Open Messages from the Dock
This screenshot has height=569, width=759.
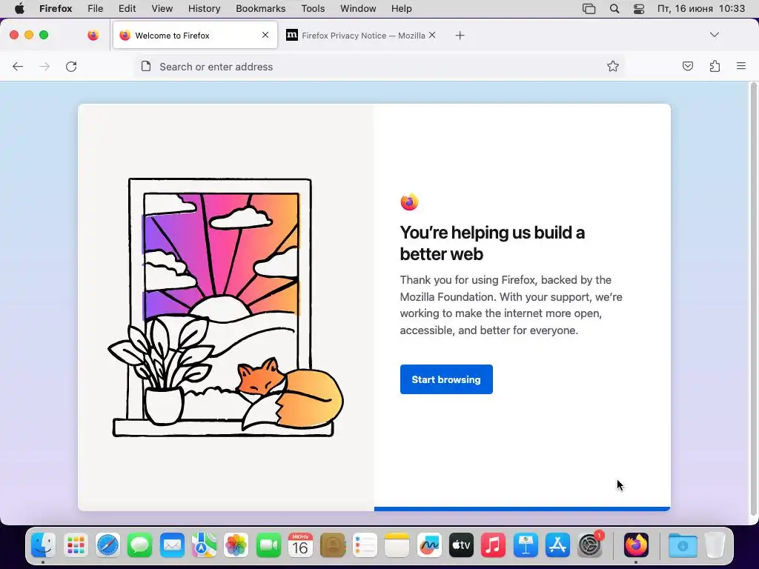click(140, 545)
